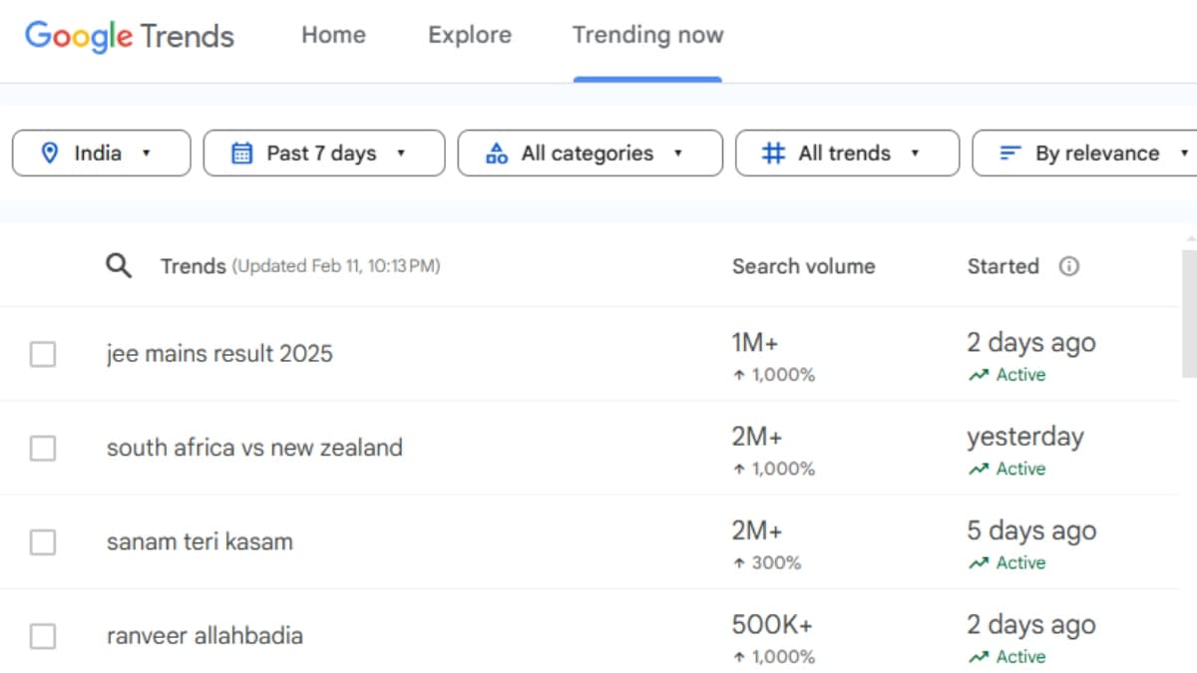Click the sort lines icon in By relevance filter
Image resolution: width=1197 pixels, height=673 pixels.
coord(1008,153)
